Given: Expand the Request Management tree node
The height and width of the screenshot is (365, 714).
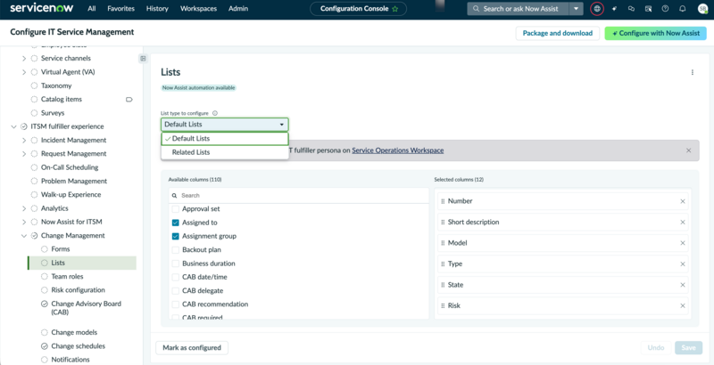Looking at the screenshot, I should tap(24, 154).
